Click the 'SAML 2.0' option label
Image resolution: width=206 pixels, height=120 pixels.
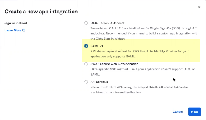tap(97, 46)
